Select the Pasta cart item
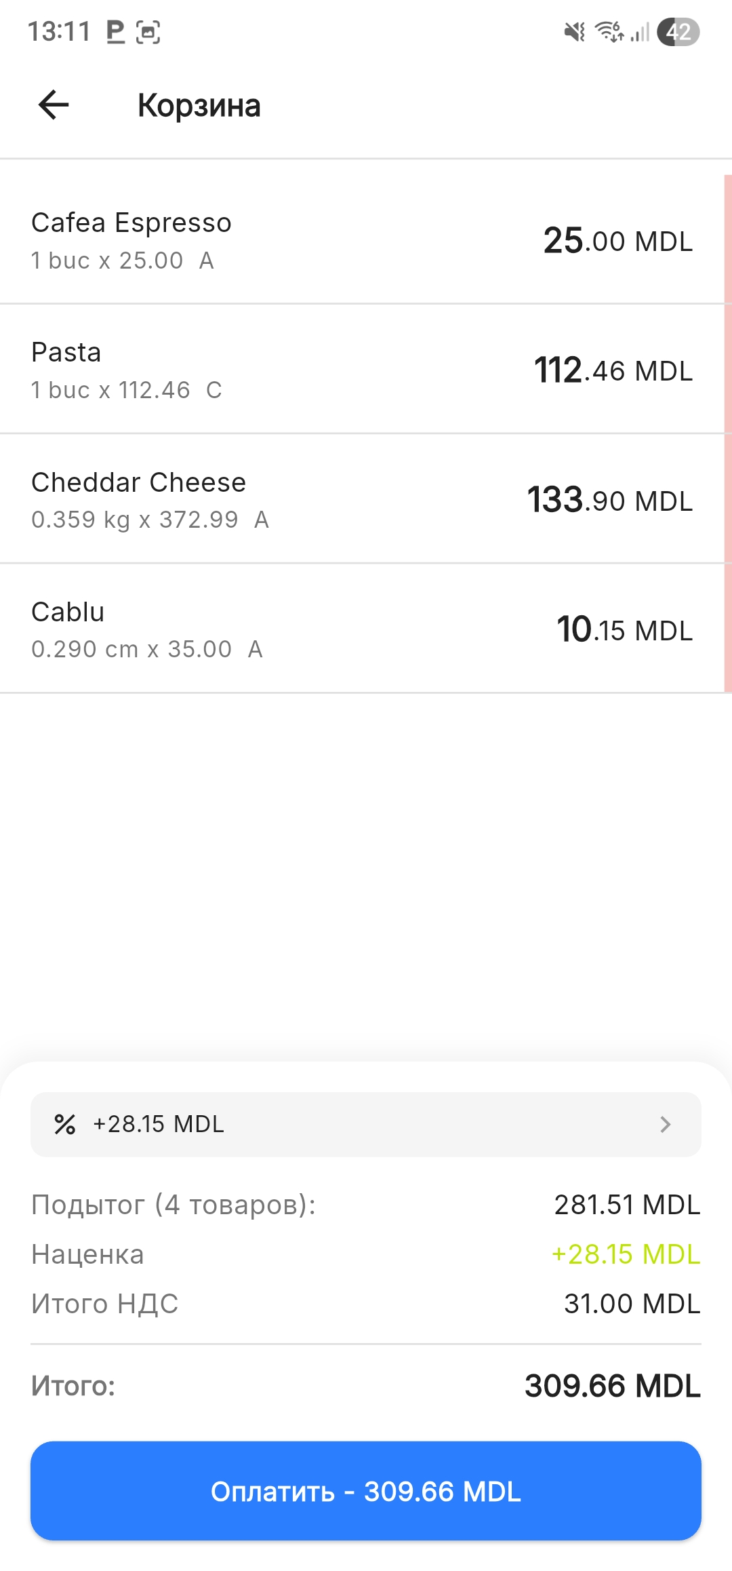Image resolution: width=732 pixels, height=1571 pixels. point(203,370)
